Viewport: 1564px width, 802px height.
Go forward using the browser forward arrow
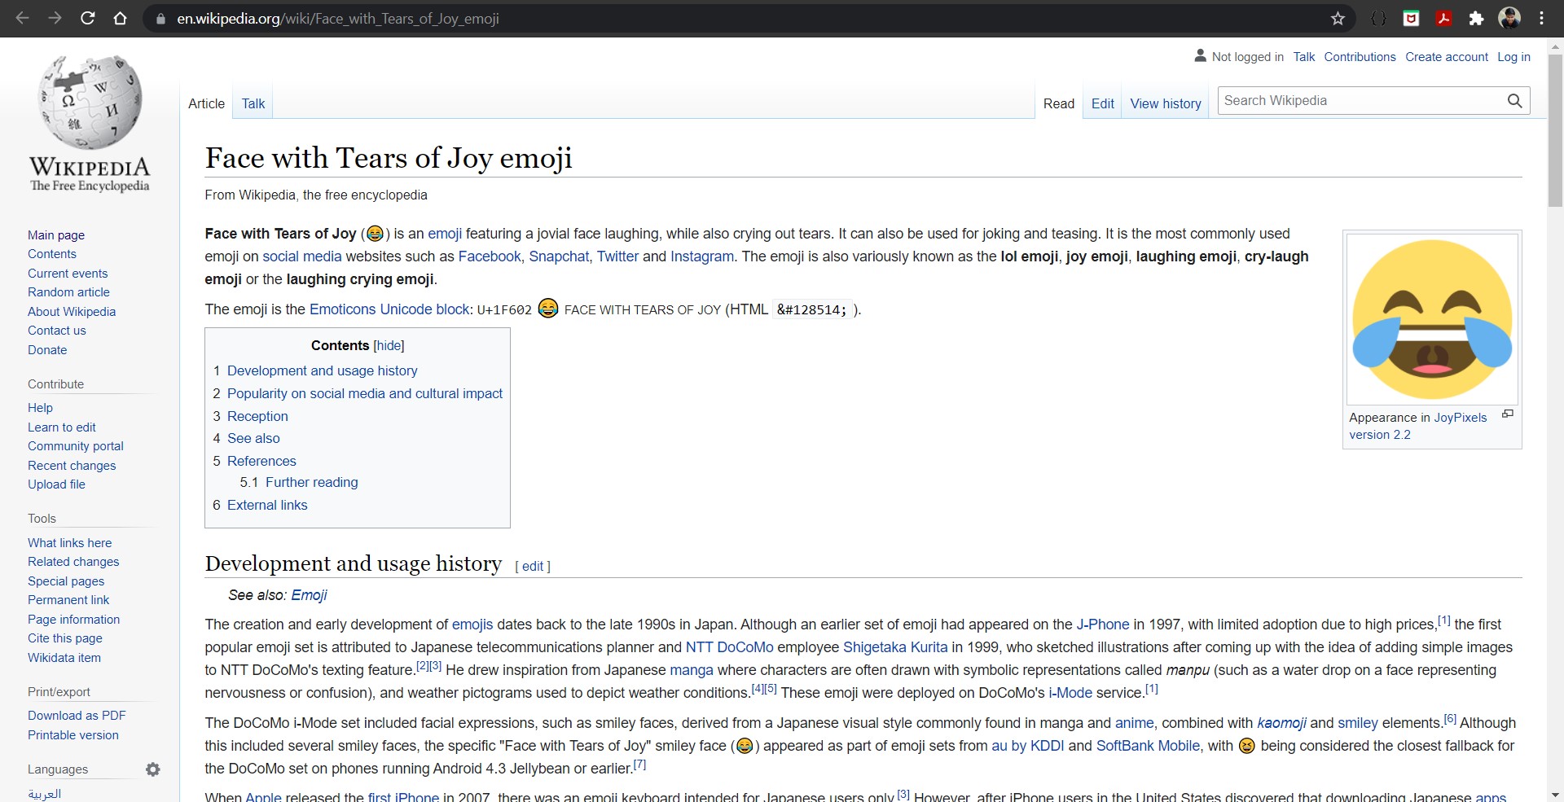coord(55,18)
